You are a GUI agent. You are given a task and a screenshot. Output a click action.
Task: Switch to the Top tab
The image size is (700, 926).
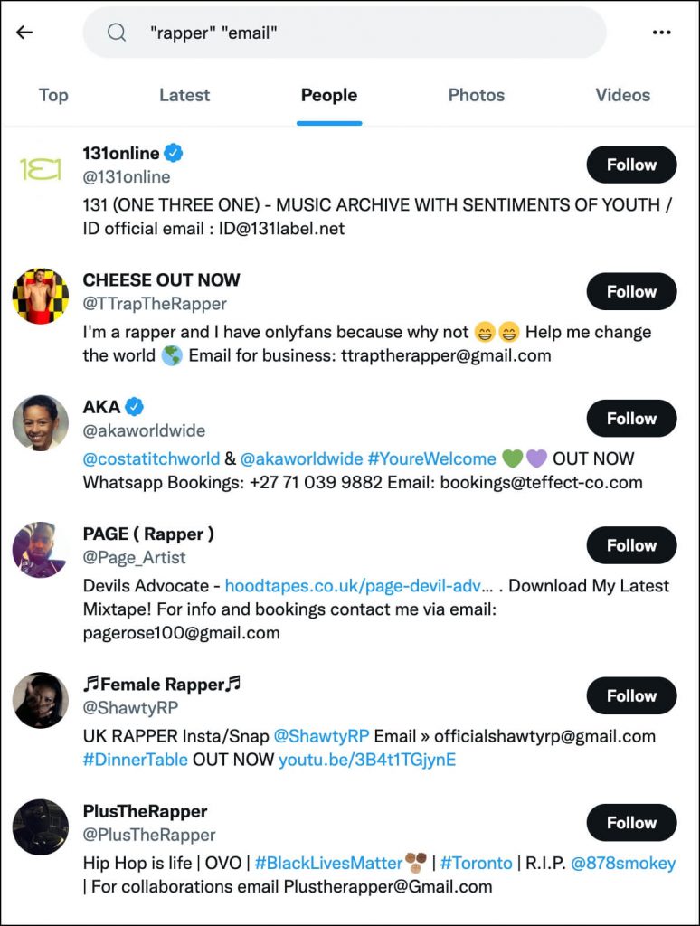point(53,95)
